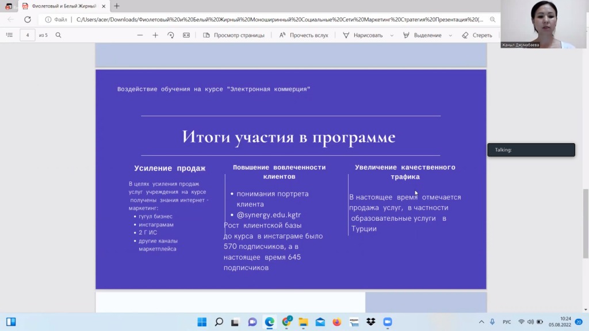
Task: Reload the PDF page
Action: pyautogui.click(x=28, y=20)
